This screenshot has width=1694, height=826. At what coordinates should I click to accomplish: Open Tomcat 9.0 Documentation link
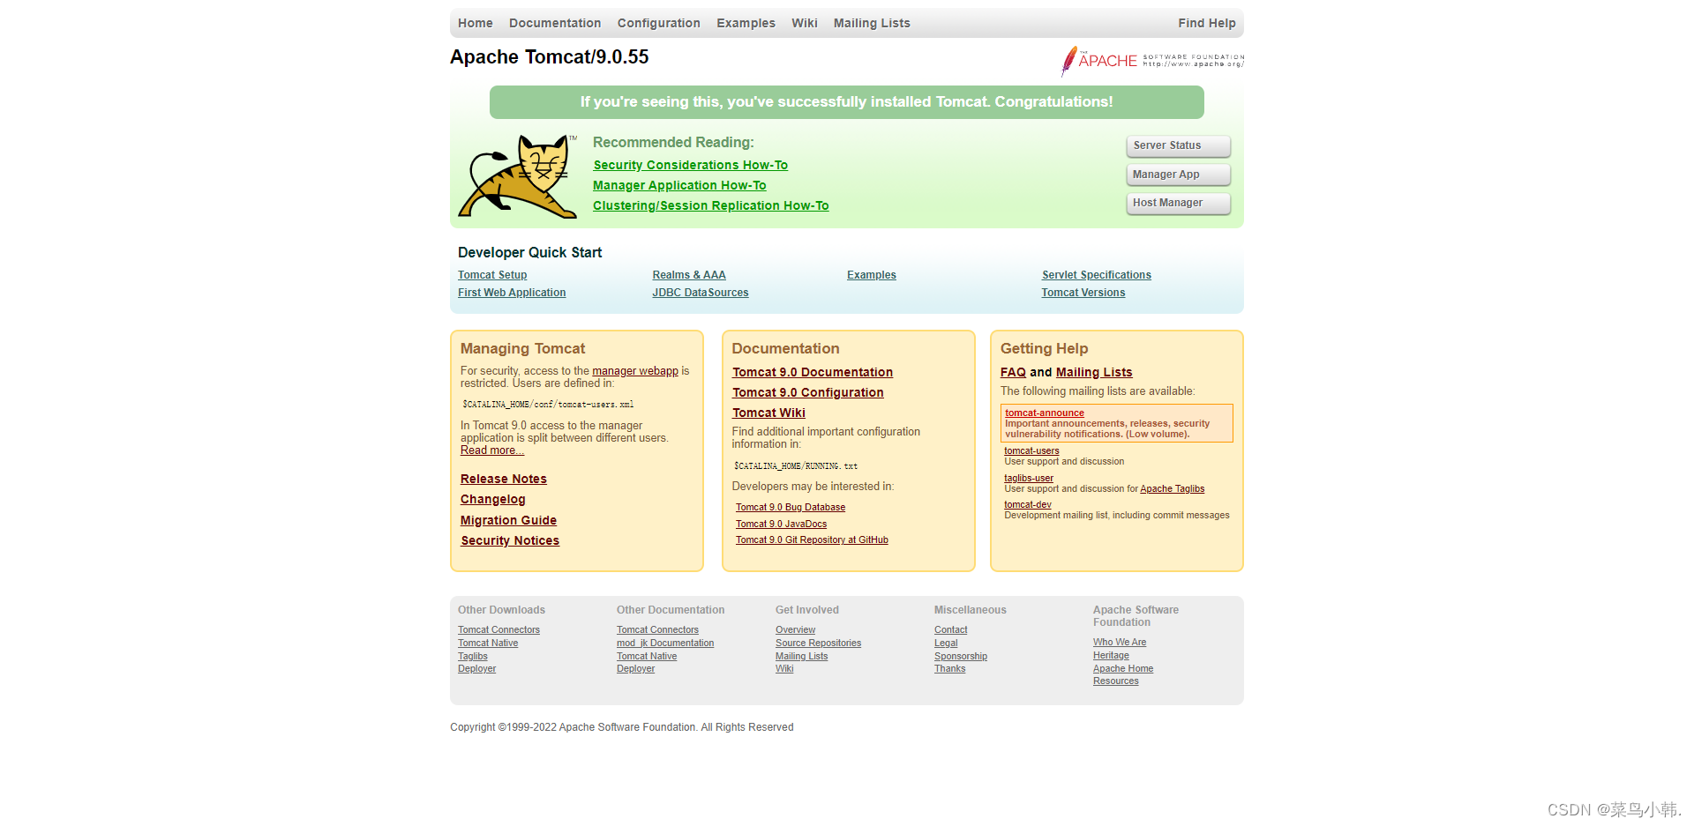pos(813,372)
